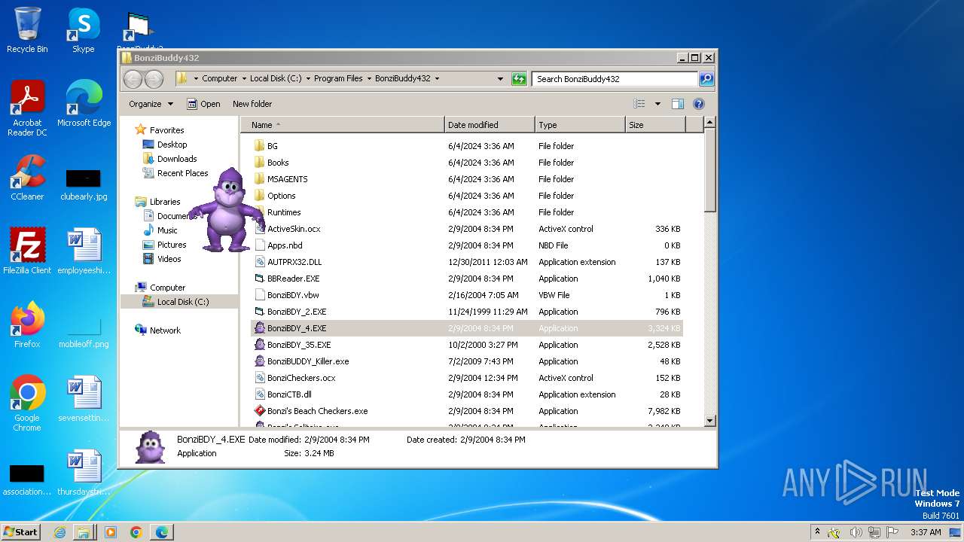Open Google Chrome desktop shortcut
964x542 pixels.
pos(27,403)
